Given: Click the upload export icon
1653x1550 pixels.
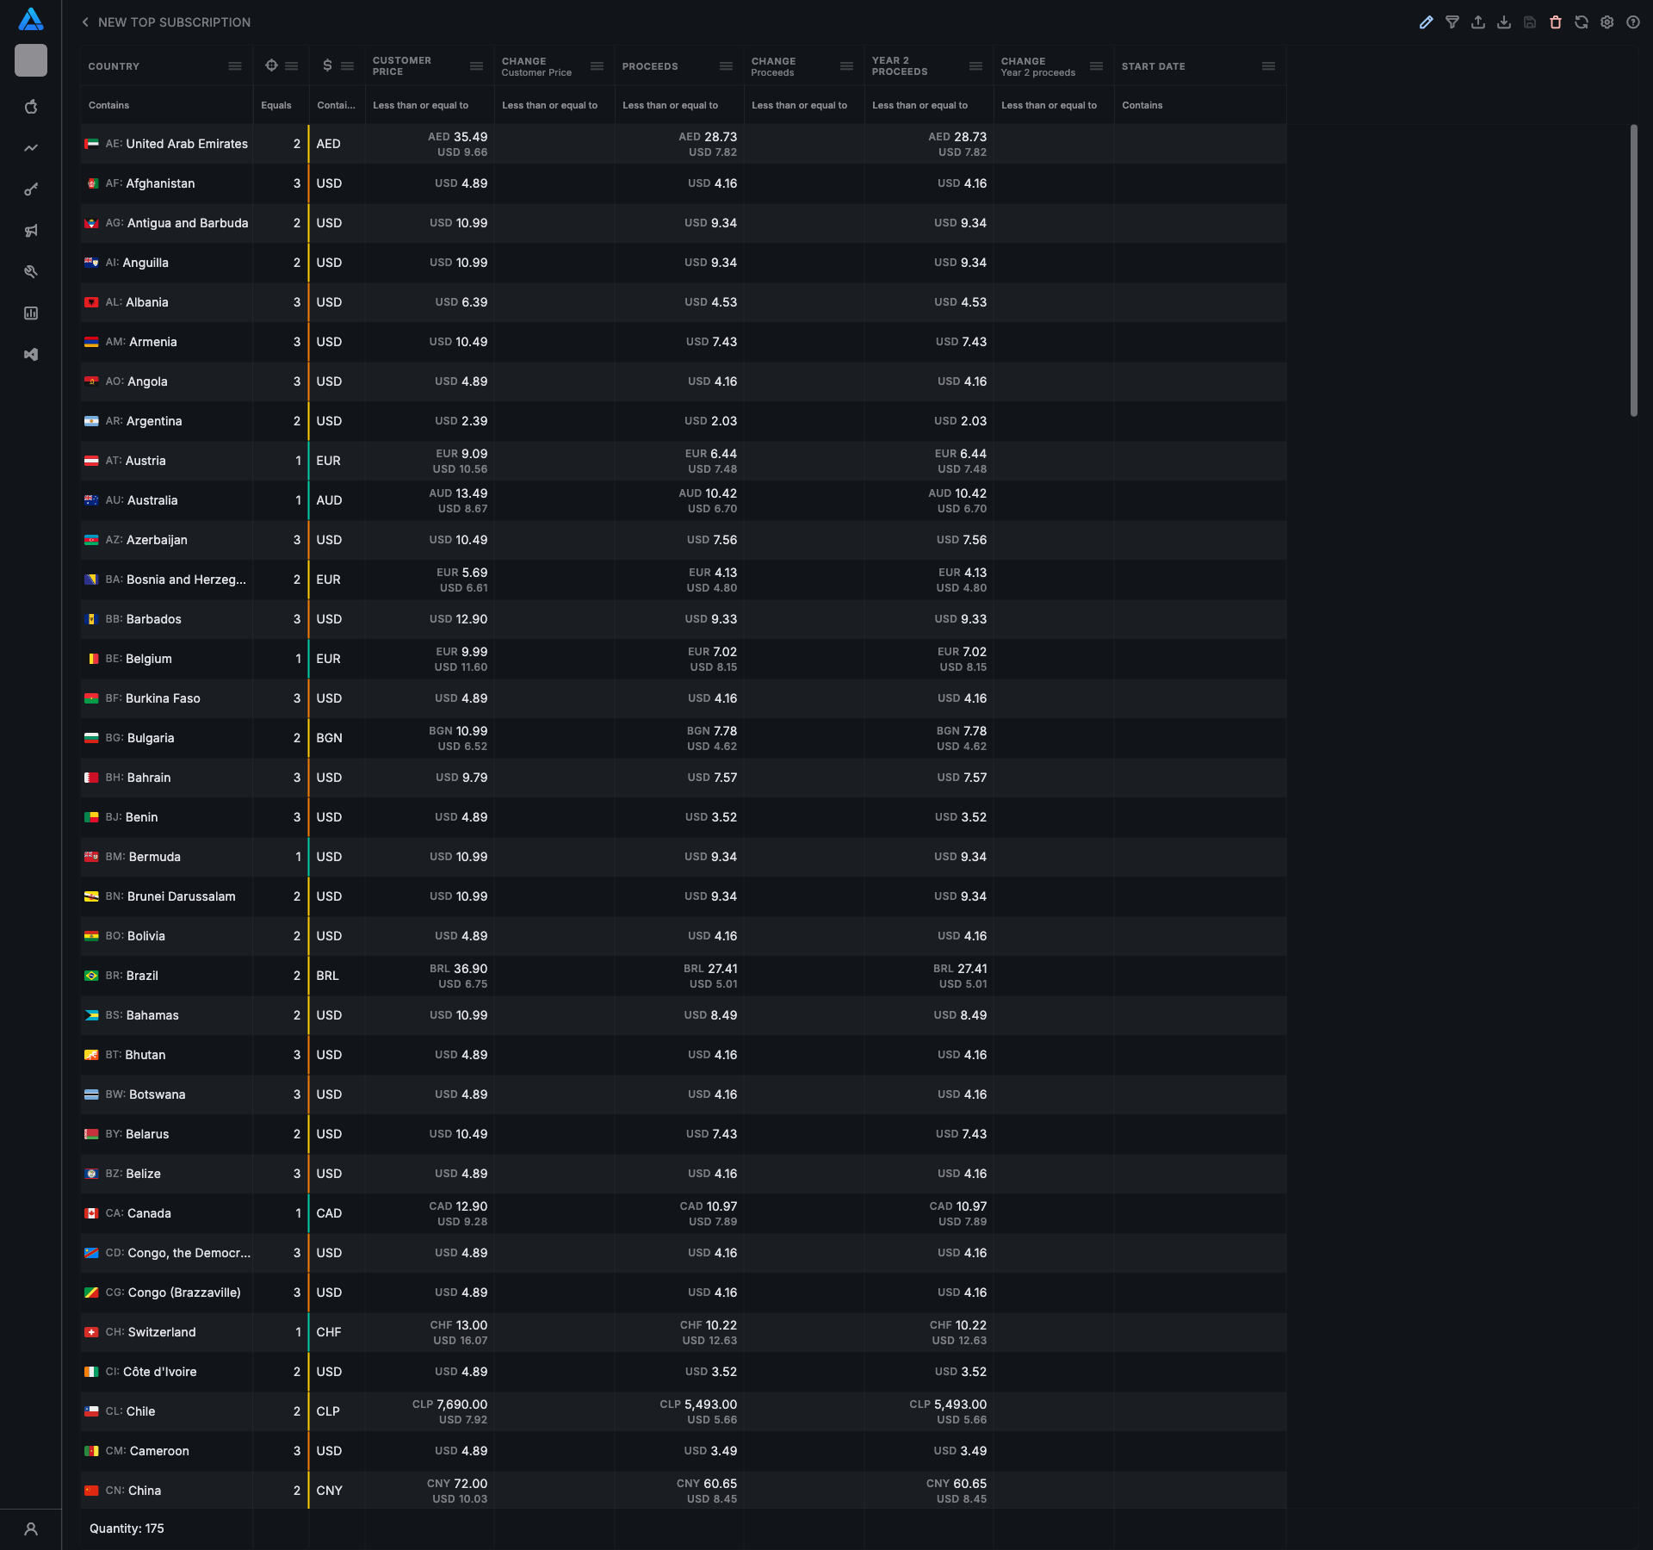Looking at the screenshot, I should point(1477,22).
